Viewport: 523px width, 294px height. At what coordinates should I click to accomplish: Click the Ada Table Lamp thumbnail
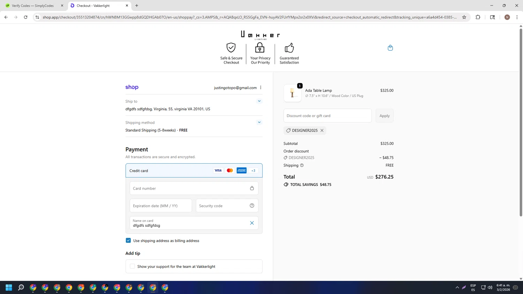(292, 93)
